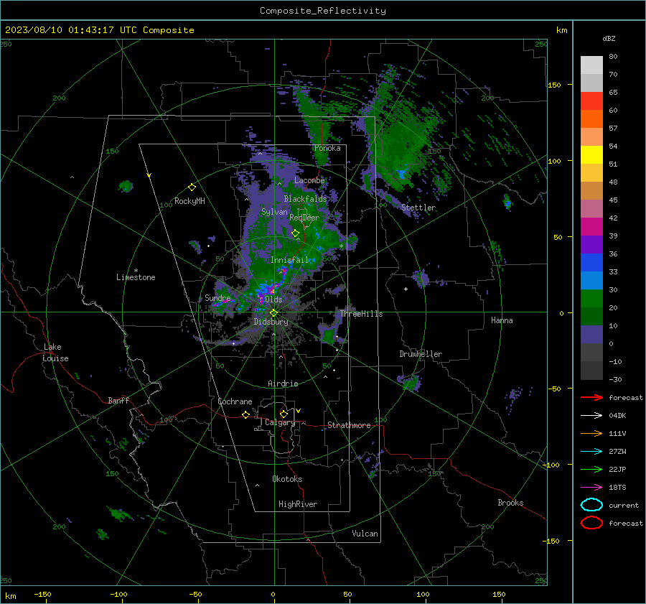The height and width of the screenshot is (604, 646).
Task: Click the RockyMH label
Action: [x=189, y=201]
